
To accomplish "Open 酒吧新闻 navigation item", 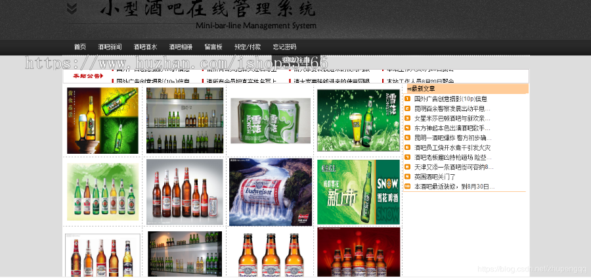I will (110, 47).
